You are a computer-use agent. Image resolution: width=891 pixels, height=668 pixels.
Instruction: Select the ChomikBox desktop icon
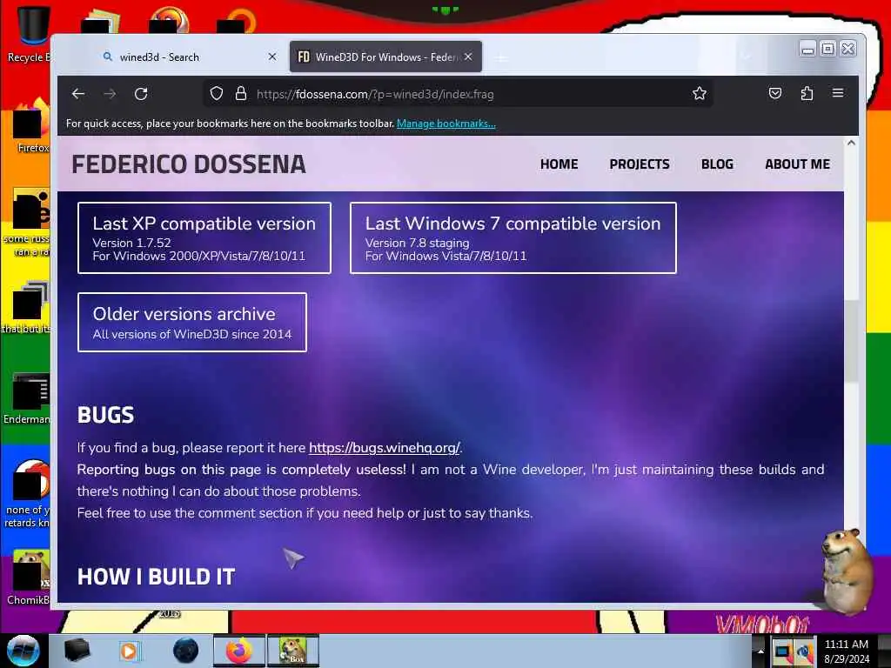pos(29,578)
